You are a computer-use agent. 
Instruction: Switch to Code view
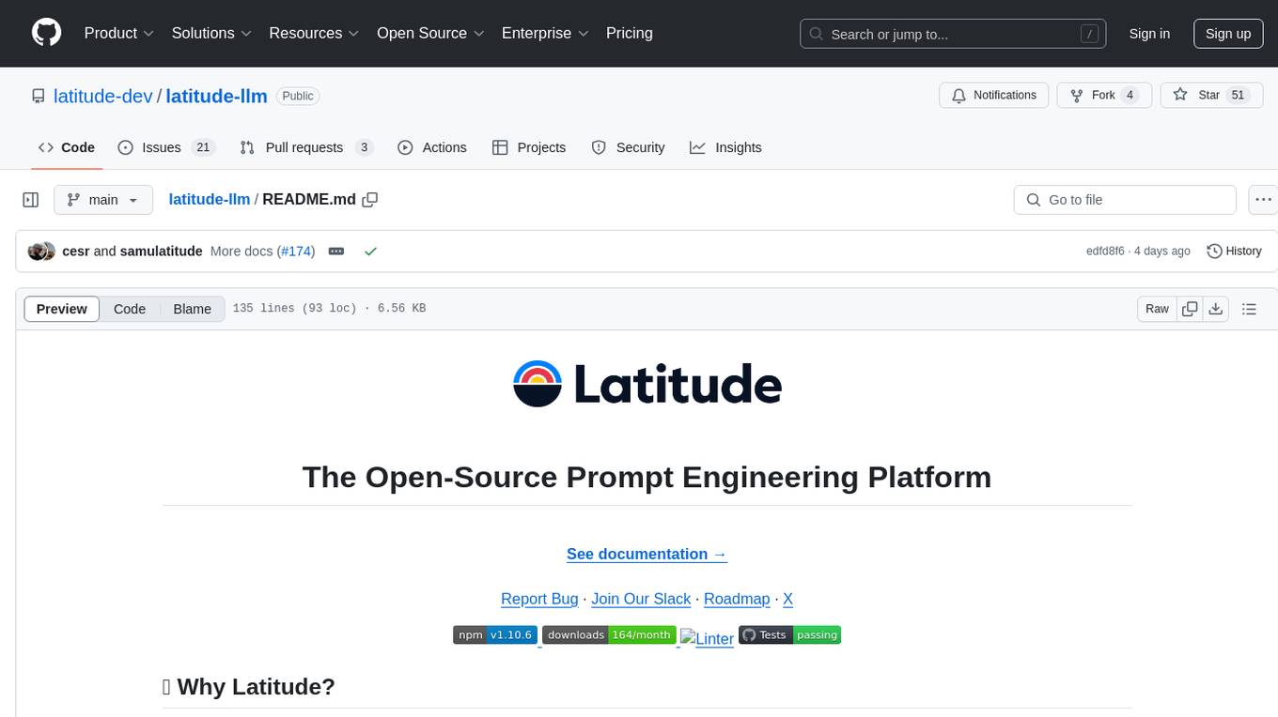(130, 309)
